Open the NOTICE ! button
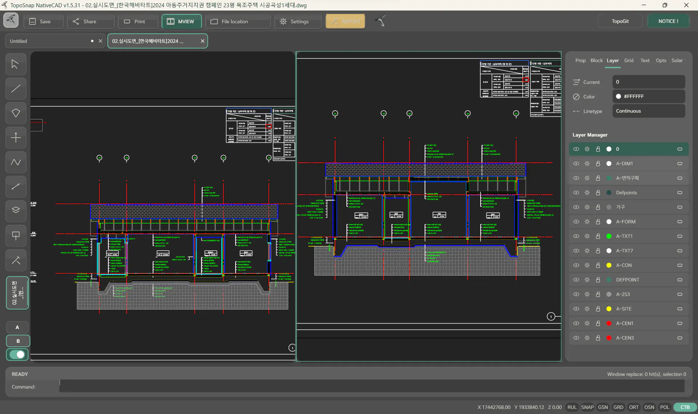This screenshot has height=414, width=698. (x=668, y=21)
